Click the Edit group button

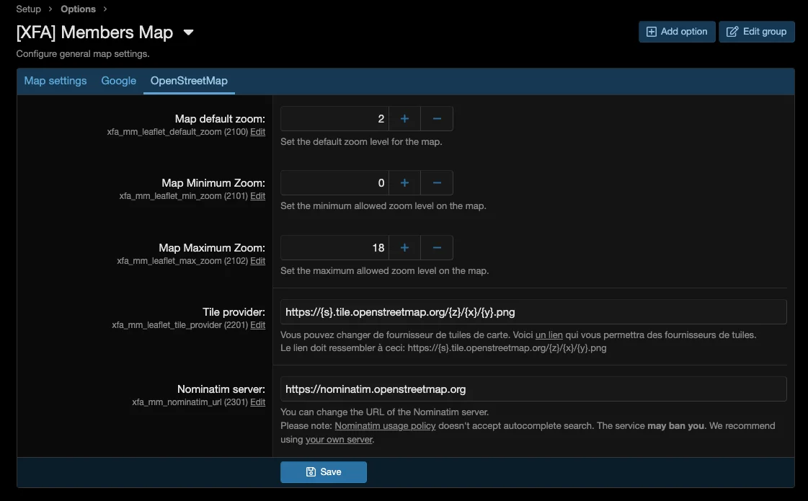(x=757, y=32)
